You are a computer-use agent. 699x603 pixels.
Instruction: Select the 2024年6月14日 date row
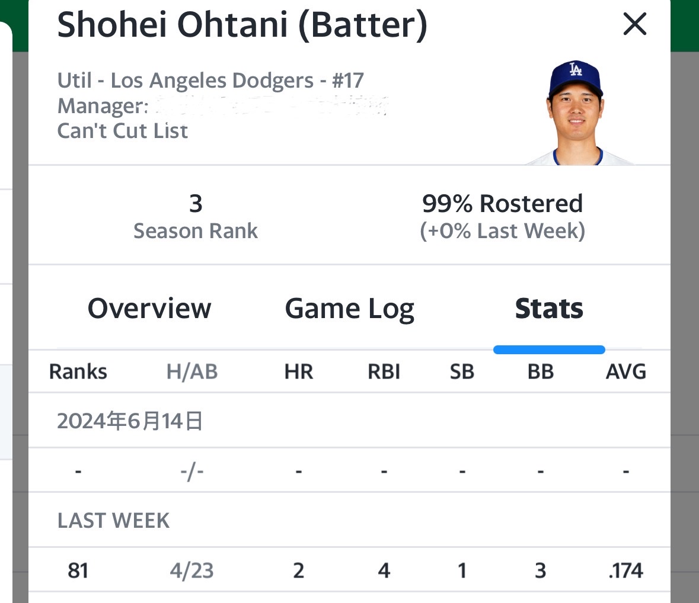click(130, 421)
